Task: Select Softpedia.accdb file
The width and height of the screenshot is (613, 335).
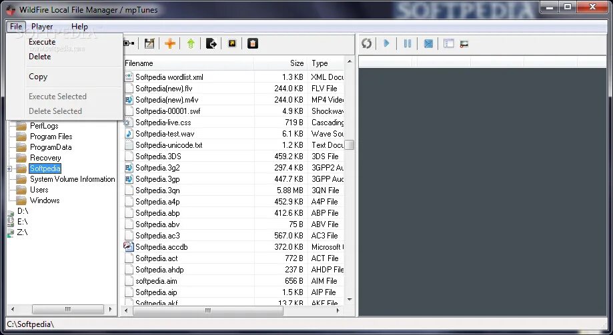Action: click(161, 247)
